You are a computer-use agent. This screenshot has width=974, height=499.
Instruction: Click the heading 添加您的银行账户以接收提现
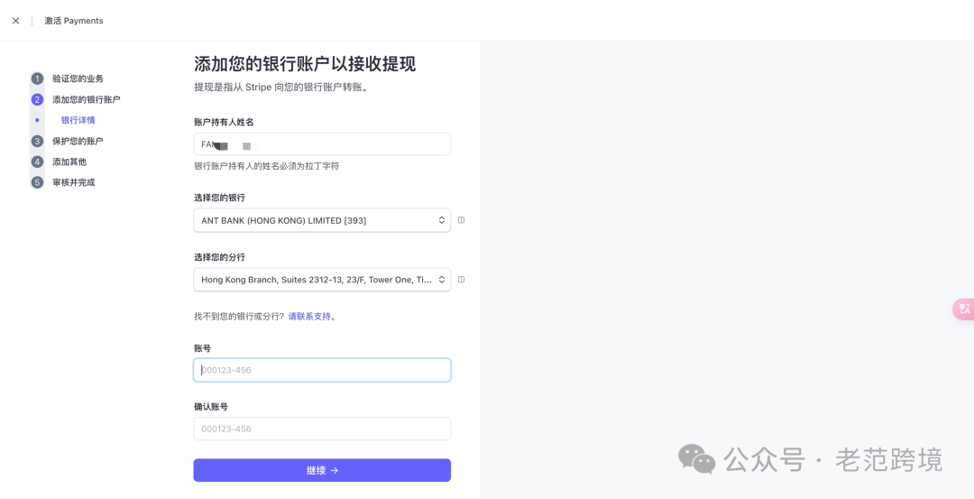pos(305,64)
